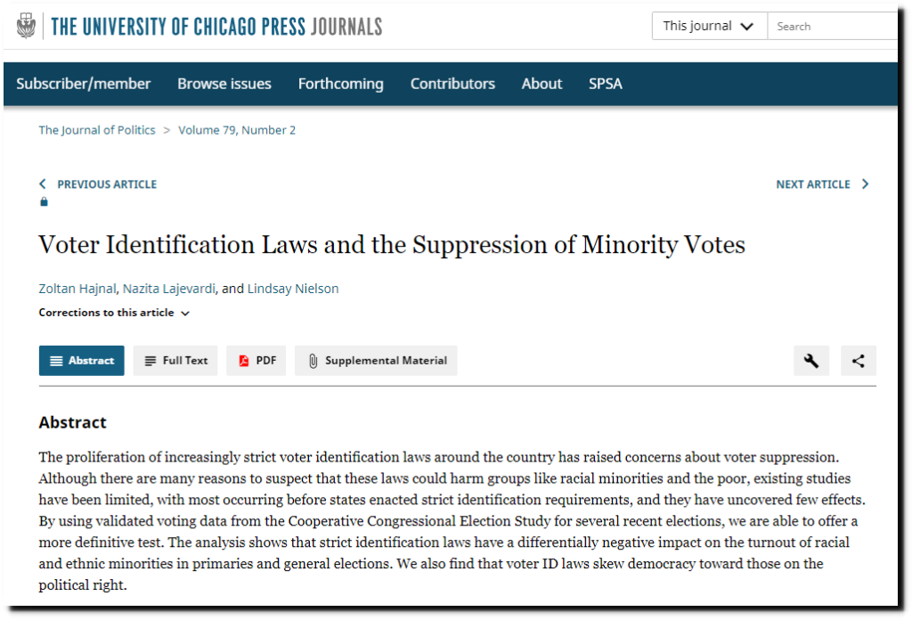Open the Browse issues menu
This screenshot has width=912, height=620.
[224, 84]
